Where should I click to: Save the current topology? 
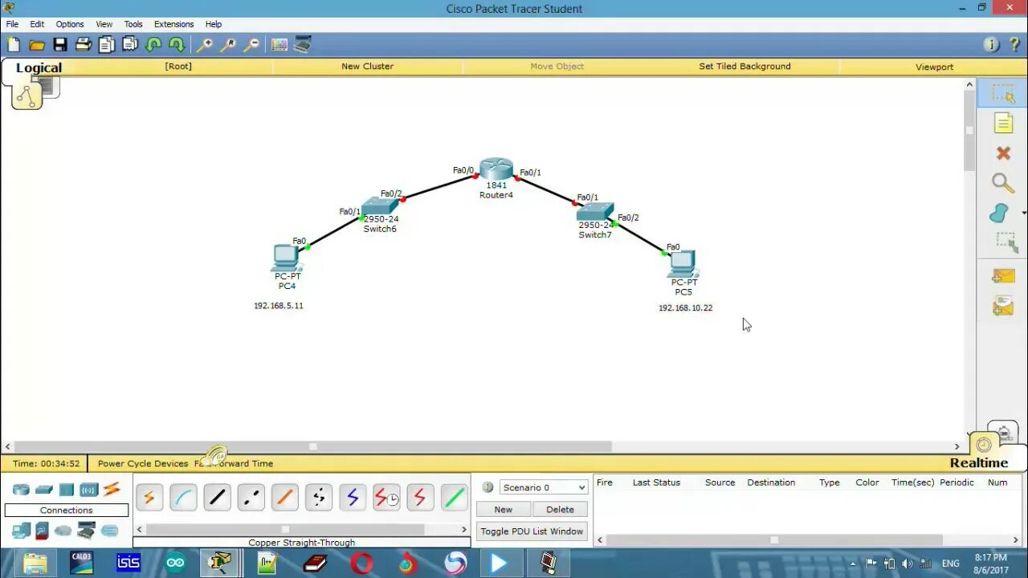[x=60, y=45]
